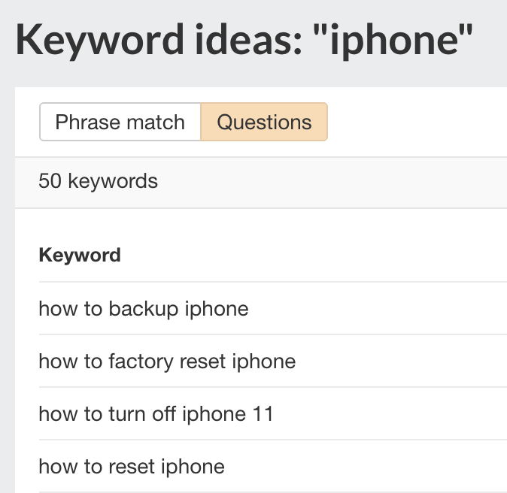507x493 pixels.
Task: Select the Questions tab
Action: point(264,122)
